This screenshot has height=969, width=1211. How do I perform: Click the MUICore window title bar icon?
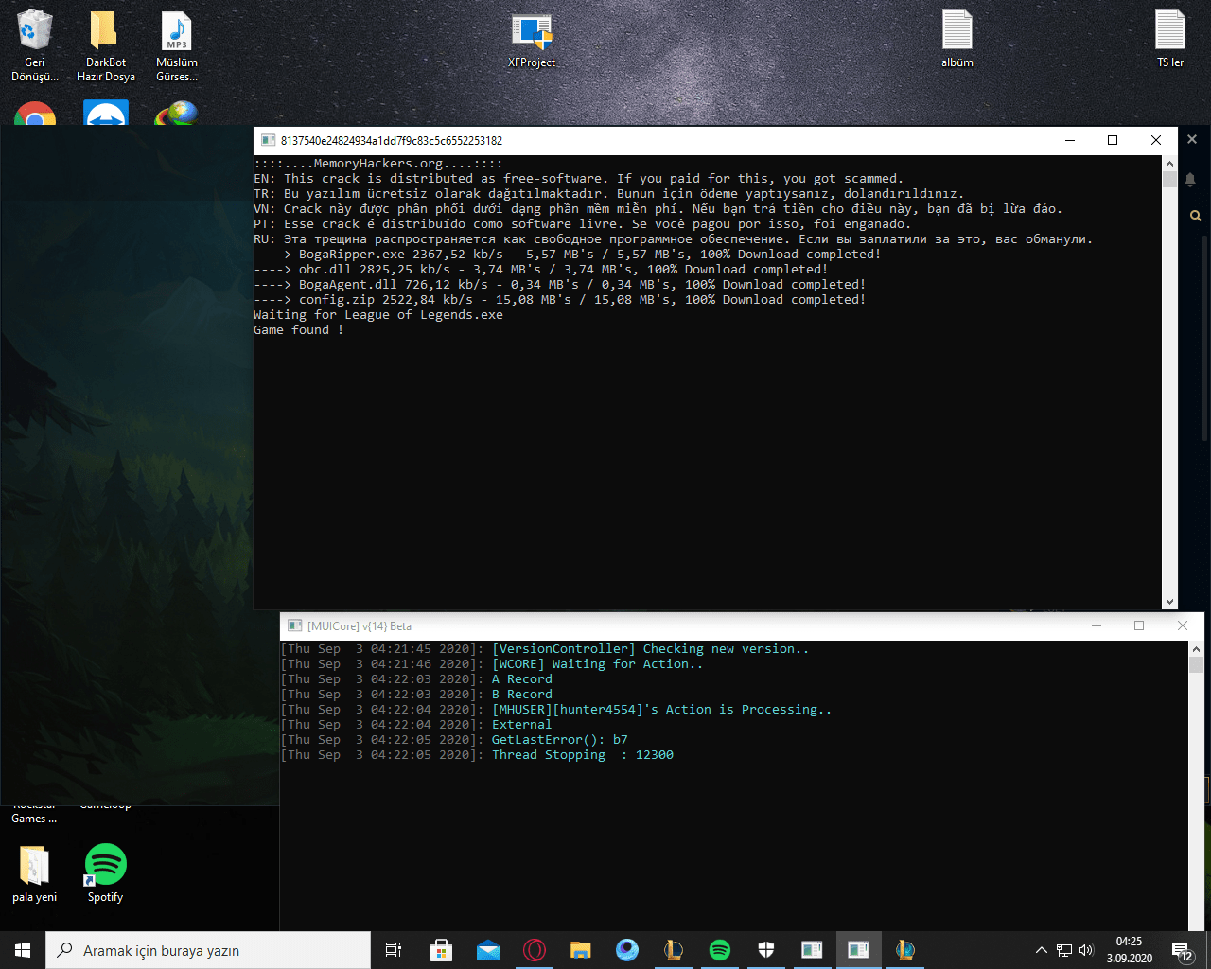click(x=293, y=626)
